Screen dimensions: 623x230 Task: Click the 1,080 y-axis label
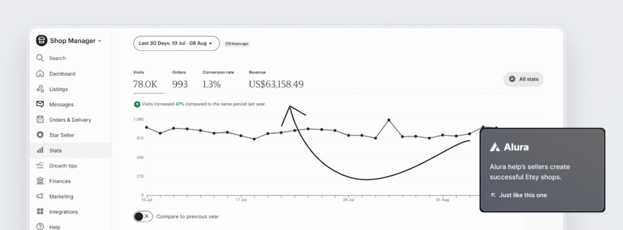138,120
